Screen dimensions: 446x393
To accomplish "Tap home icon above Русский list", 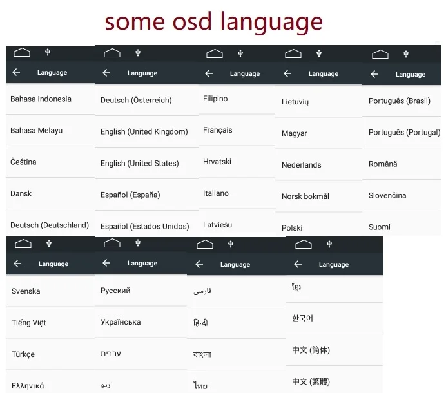I will click(x=112, y=243).
